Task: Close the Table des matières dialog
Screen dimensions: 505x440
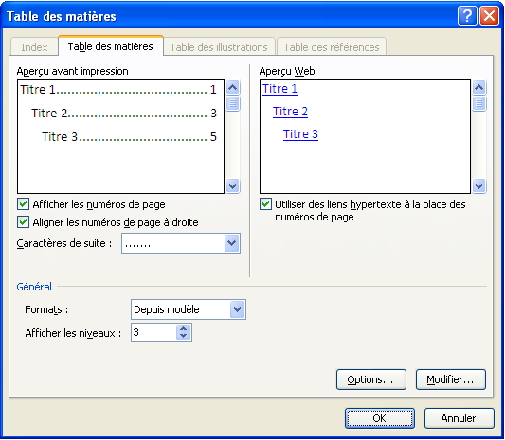Action: pyautogui.click(x=489, y=16)
